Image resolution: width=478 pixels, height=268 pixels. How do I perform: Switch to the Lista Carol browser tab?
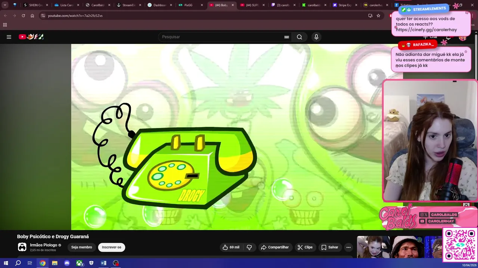64,5
